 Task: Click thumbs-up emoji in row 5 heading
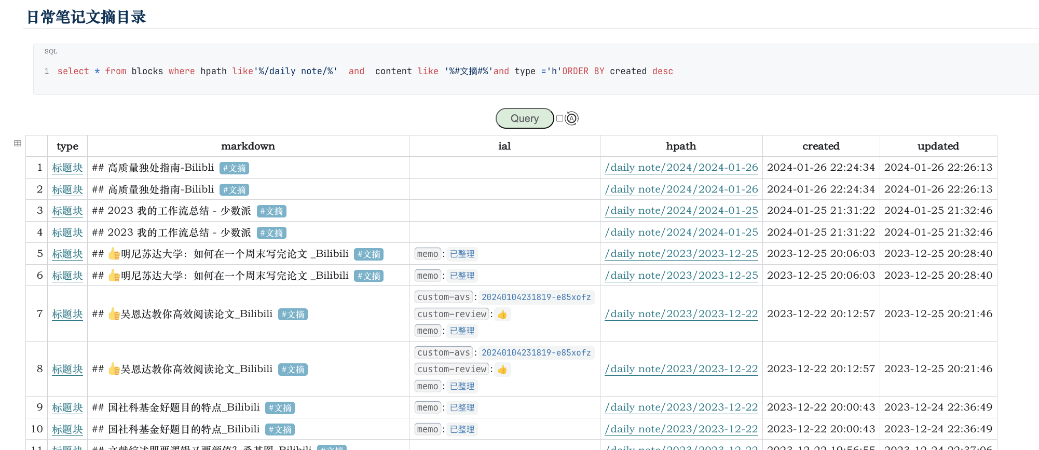[x=114, y=254]
